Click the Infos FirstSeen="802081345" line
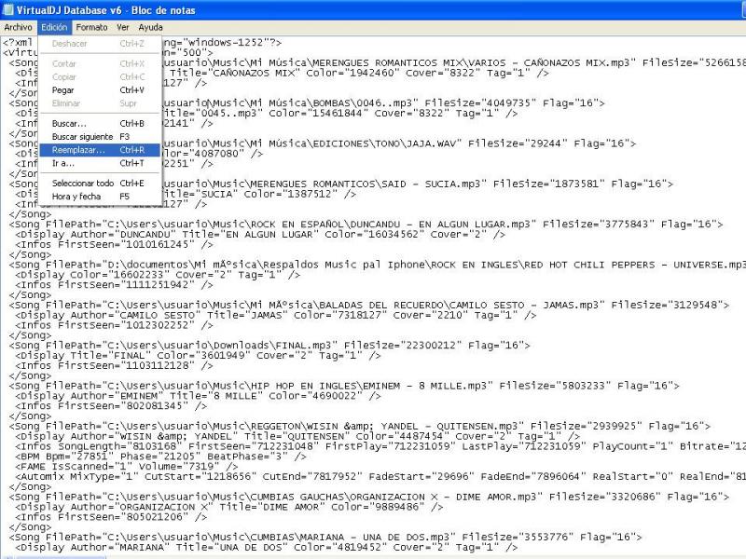The width and height of the screenshot is (746, 559). tap(111, 406)
